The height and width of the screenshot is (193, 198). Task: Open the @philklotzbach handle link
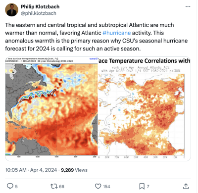pos(39,13)
